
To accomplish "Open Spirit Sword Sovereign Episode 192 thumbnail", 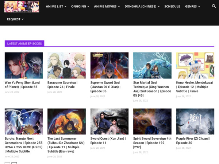I will tap(152, 121).
